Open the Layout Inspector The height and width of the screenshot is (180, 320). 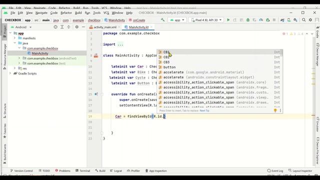[300, 170]
